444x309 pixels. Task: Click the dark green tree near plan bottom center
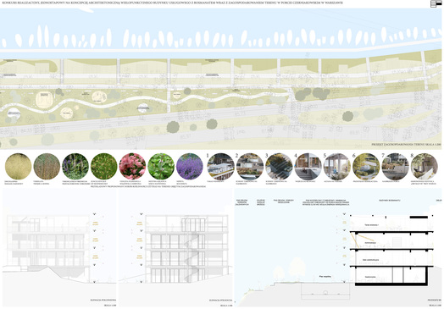click(173, 127)
